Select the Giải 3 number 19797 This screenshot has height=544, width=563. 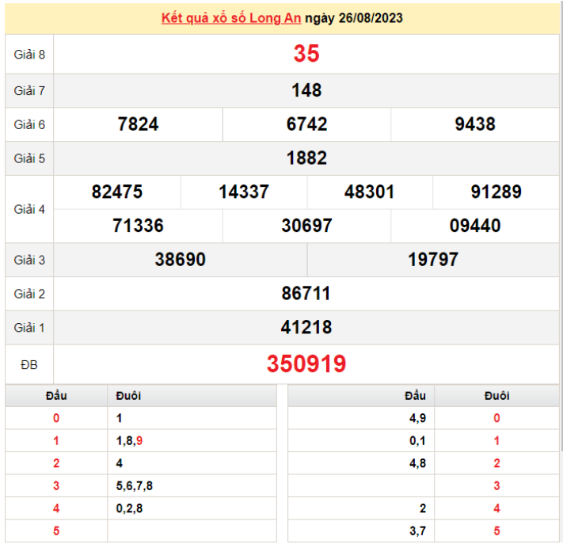click(433, 260)
